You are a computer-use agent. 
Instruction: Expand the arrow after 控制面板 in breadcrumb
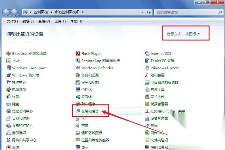(52, 12)
